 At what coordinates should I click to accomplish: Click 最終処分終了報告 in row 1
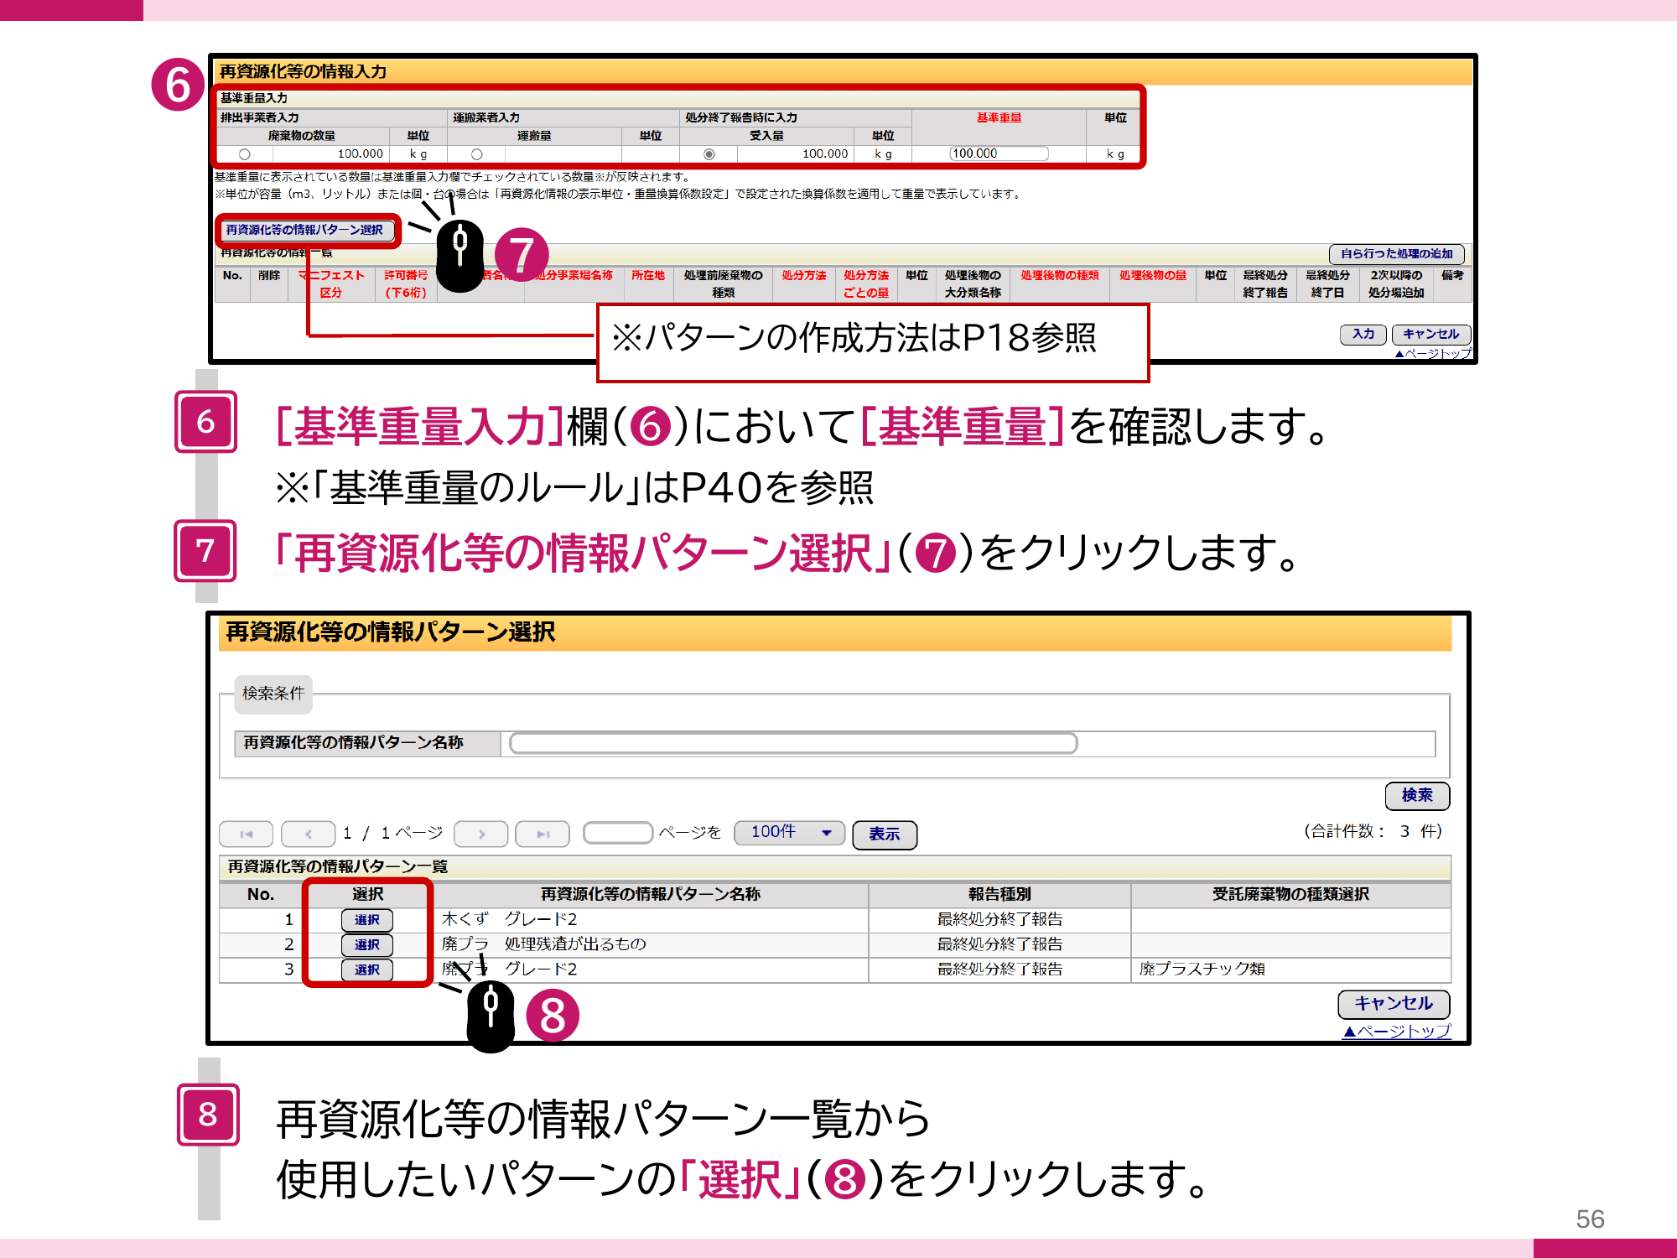point(999,920)
